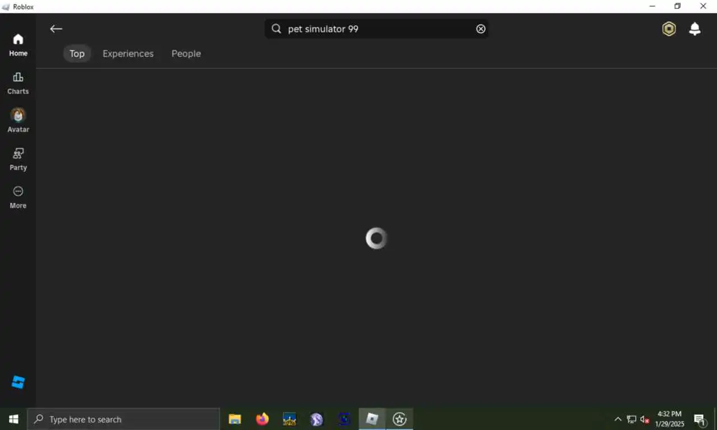Viewport: 717px width, 430px height.
Task: Open the More menu in the sidebar
Action: [x=18, y=198]
